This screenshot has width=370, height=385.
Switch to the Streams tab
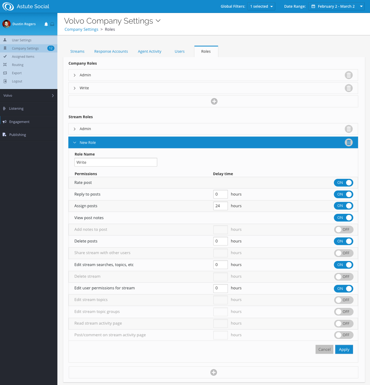(77, 52)
